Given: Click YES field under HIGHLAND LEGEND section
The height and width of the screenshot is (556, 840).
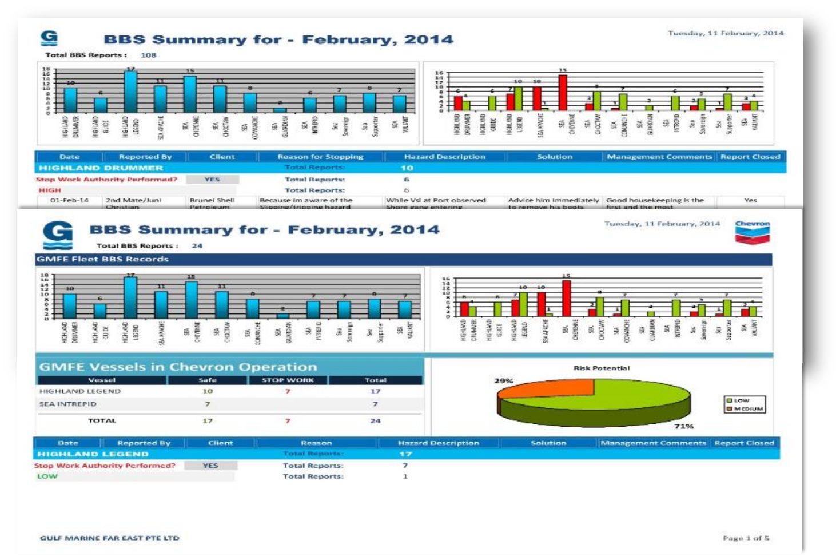Looking at the screenshot, I should [x=210, y=466].
